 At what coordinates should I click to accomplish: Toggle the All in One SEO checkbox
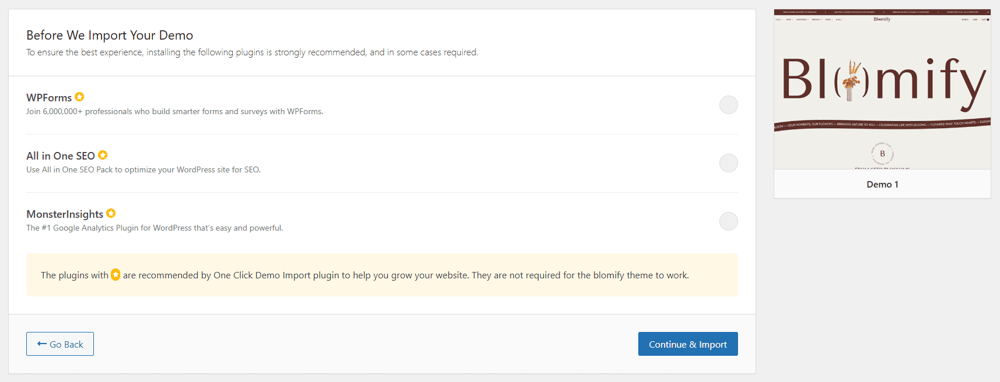coord(728,163)
